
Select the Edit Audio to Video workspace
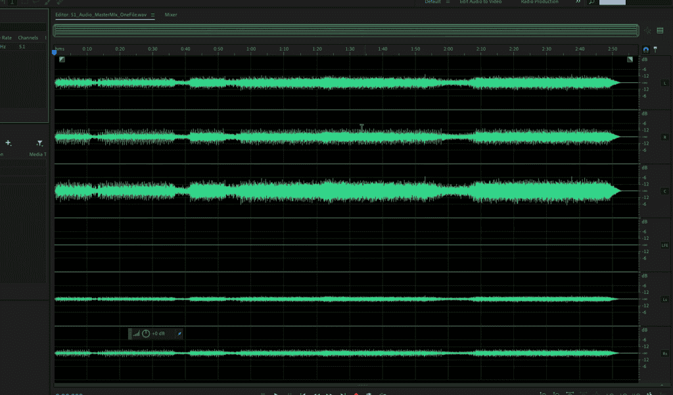pyautogui.click(x=480, y=2)
